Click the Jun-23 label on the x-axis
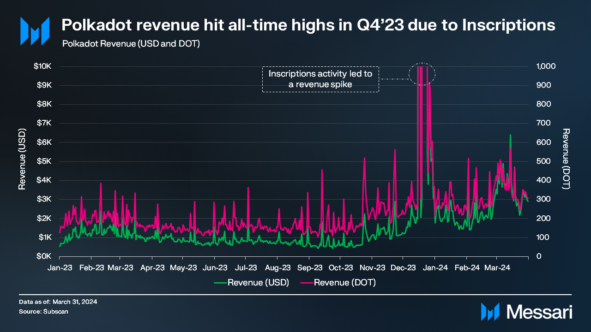Image resolution: width=591 pixels, height=332 pixels. (x=215, y=267)
